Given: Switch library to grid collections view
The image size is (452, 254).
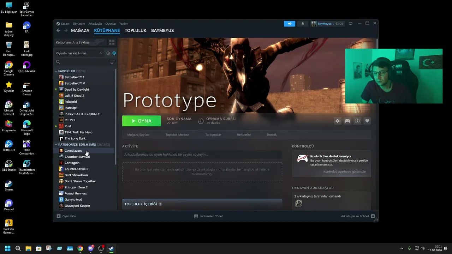Looking at the screenshot, I should click(112, 42).
